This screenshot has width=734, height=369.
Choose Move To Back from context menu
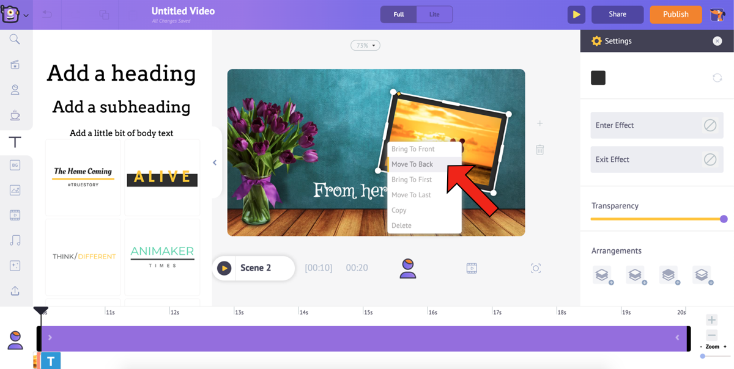click(x=412, y=164)
